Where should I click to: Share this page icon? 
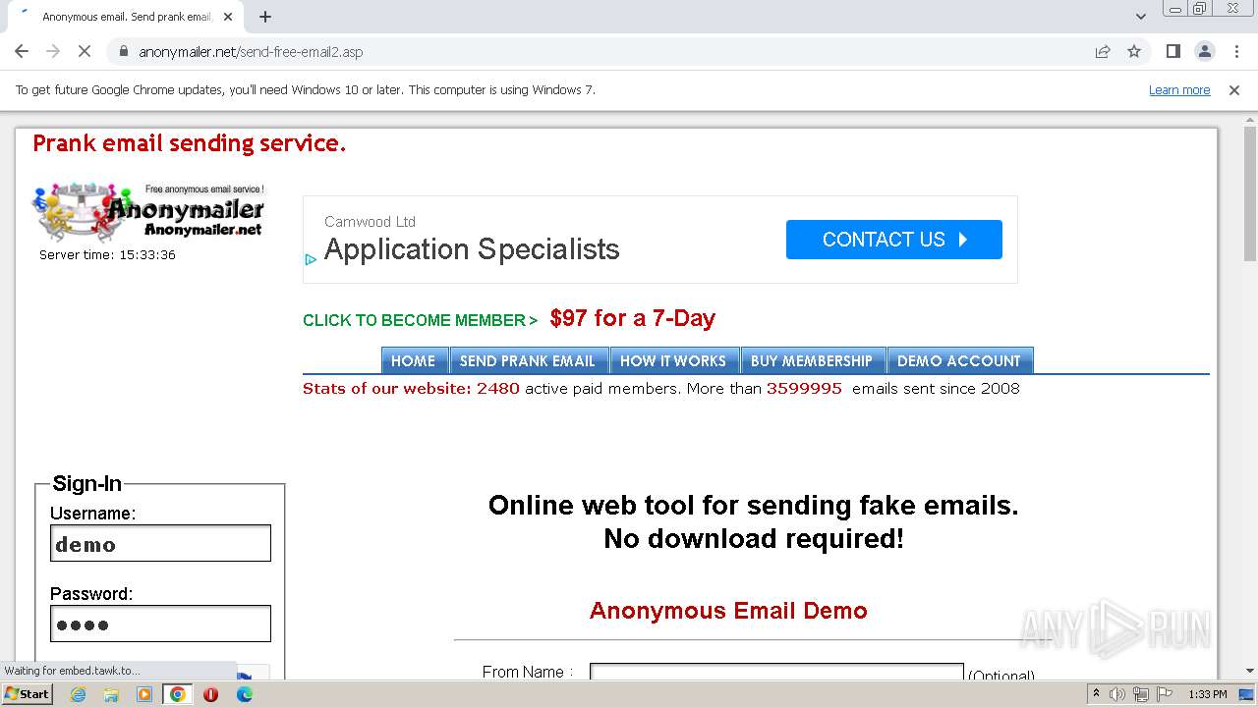(1103, 51)
